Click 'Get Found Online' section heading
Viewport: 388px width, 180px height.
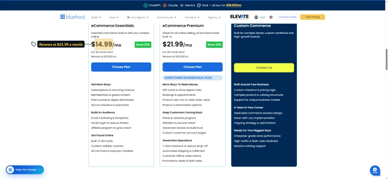[102, 135]
